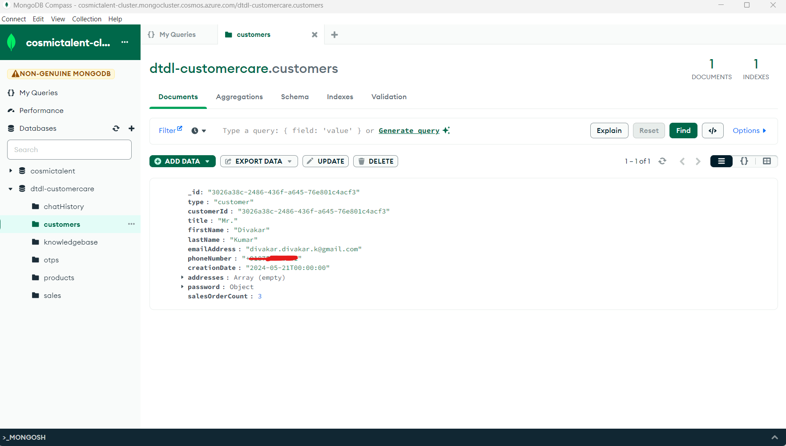Expand query Options
This screenshot has width=786, height=446.
750,131
